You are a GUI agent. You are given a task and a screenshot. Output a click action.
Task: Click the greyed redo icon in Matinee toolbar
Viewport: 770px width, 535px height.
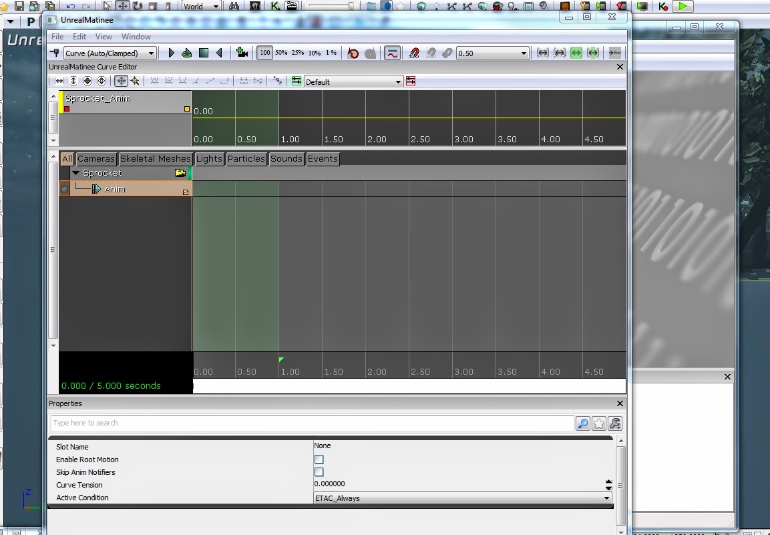tap(370, 53)
